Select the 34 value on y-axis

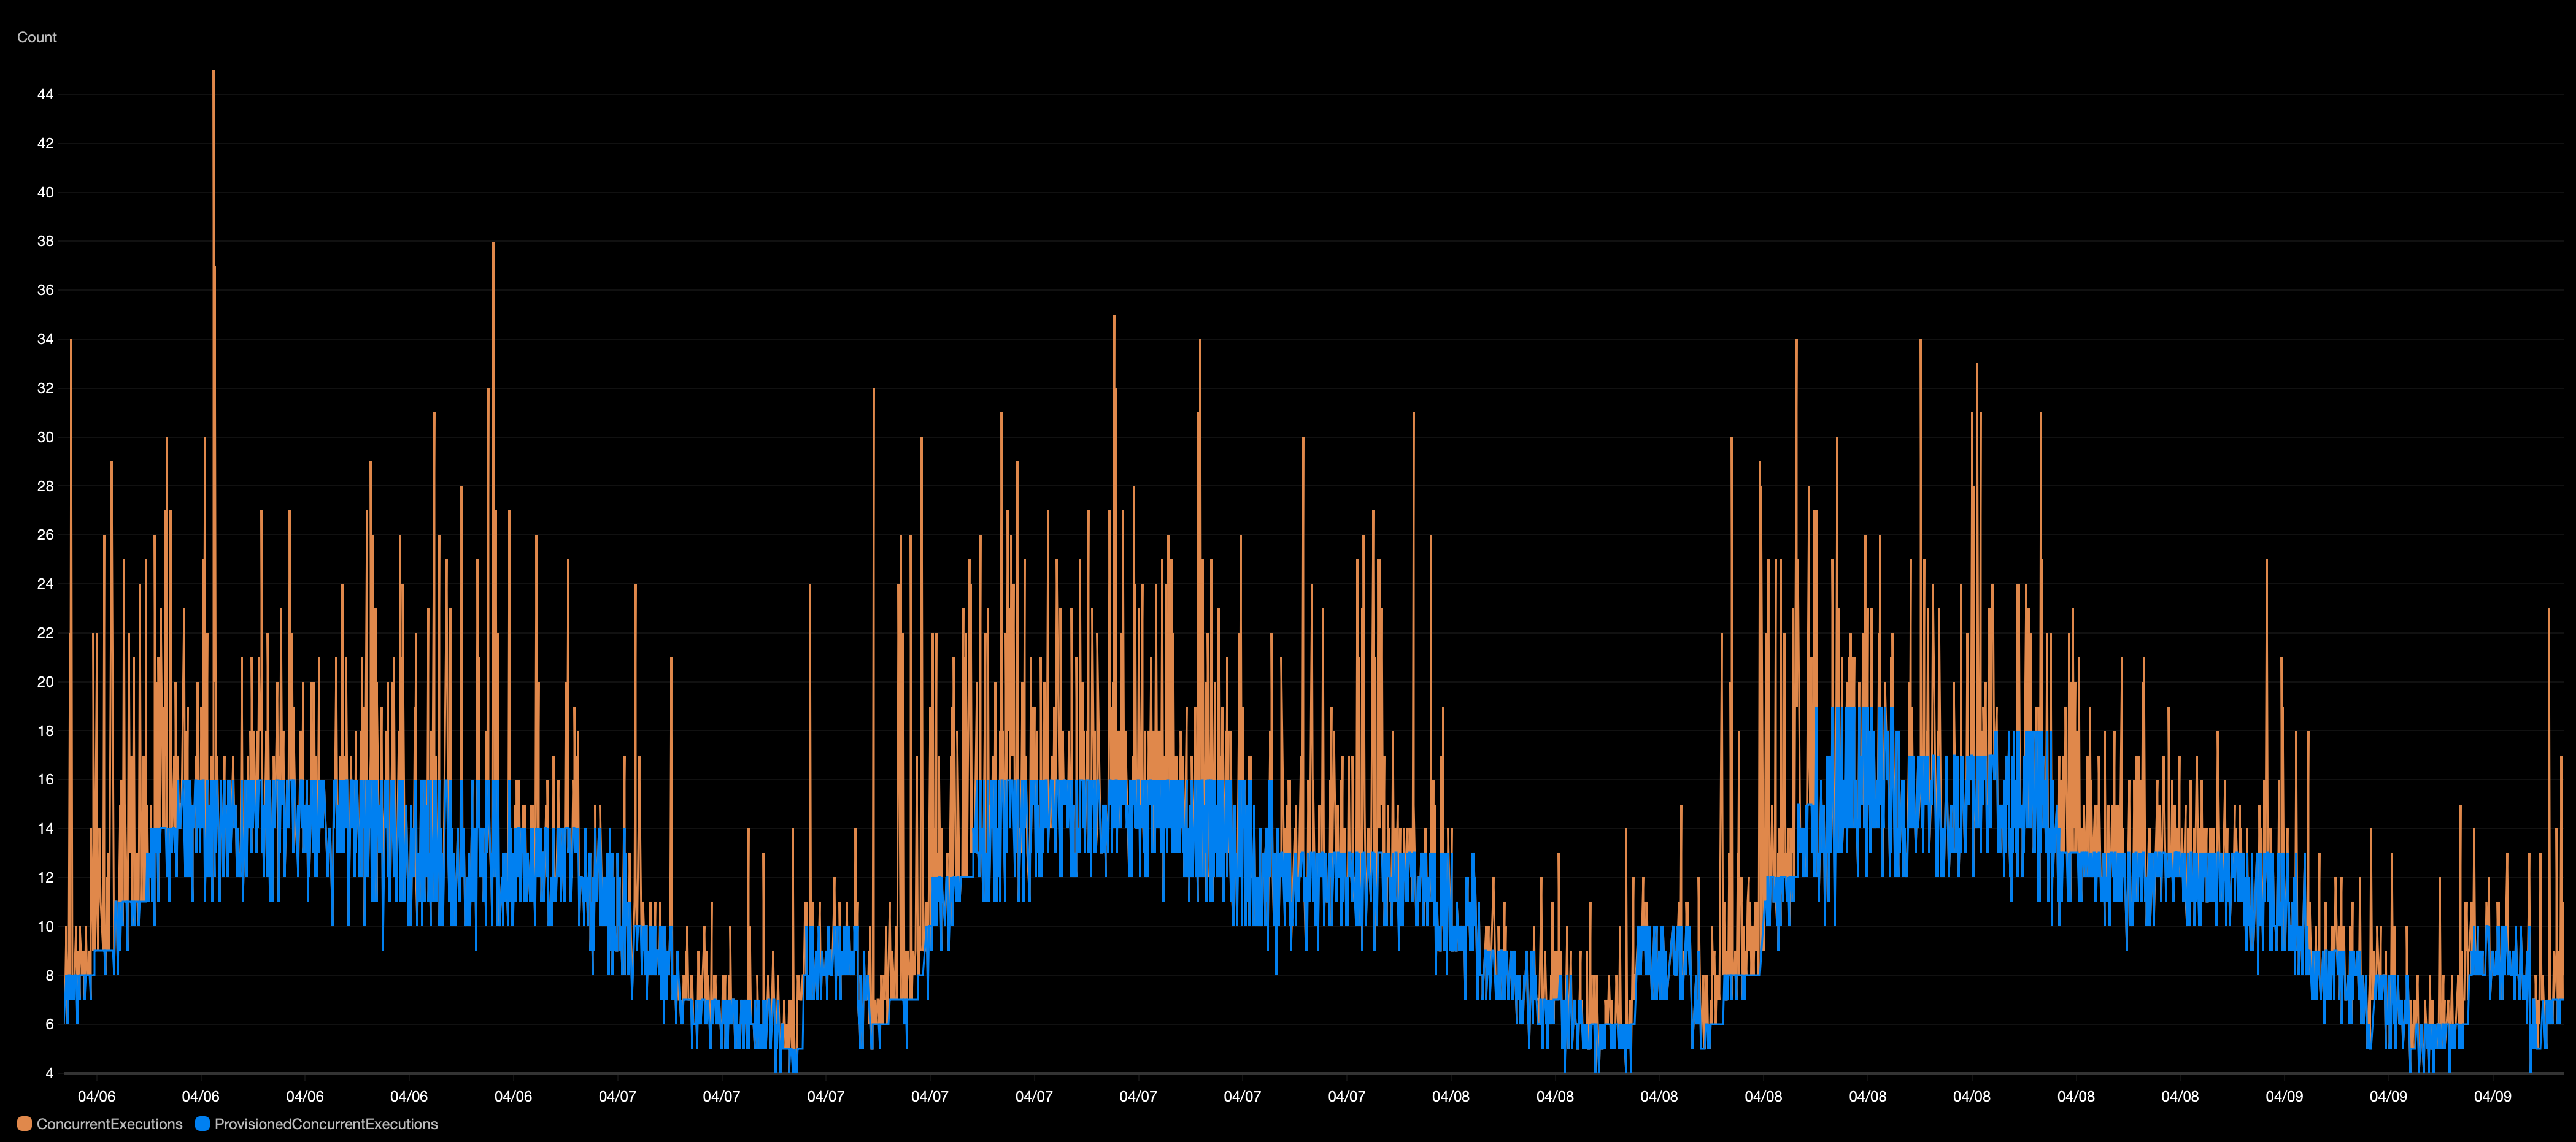[45, 339]
